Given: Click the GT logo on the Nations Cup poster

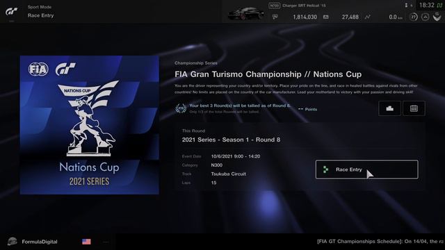Looking at the screenshot, I should [65, 69].
